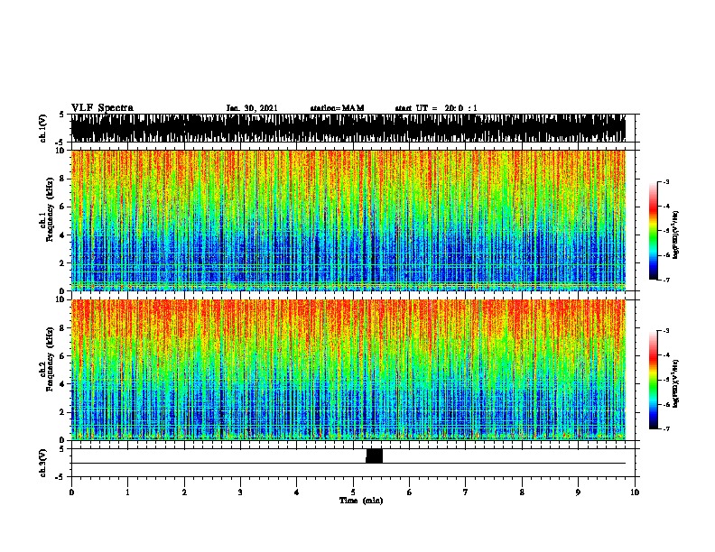The image size is (715, 552).
Task: Click the "-3" label on ch.1 colorbar
Action: coord(666,182)
